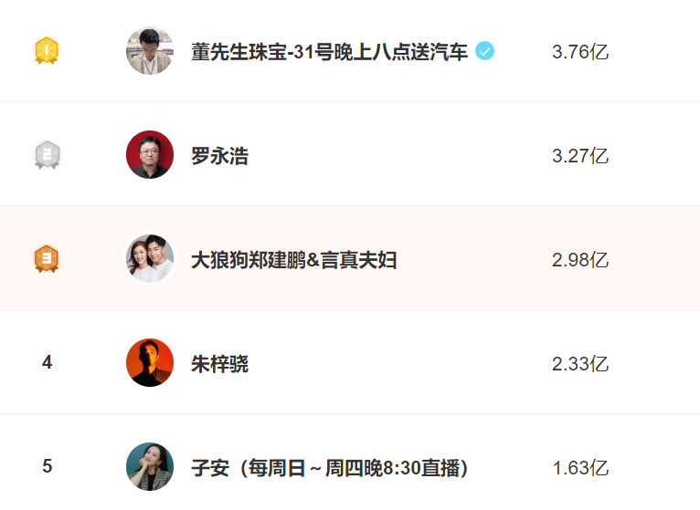Click the 3.76亿 value
700x510 pixels.
(x=580, y=52)
